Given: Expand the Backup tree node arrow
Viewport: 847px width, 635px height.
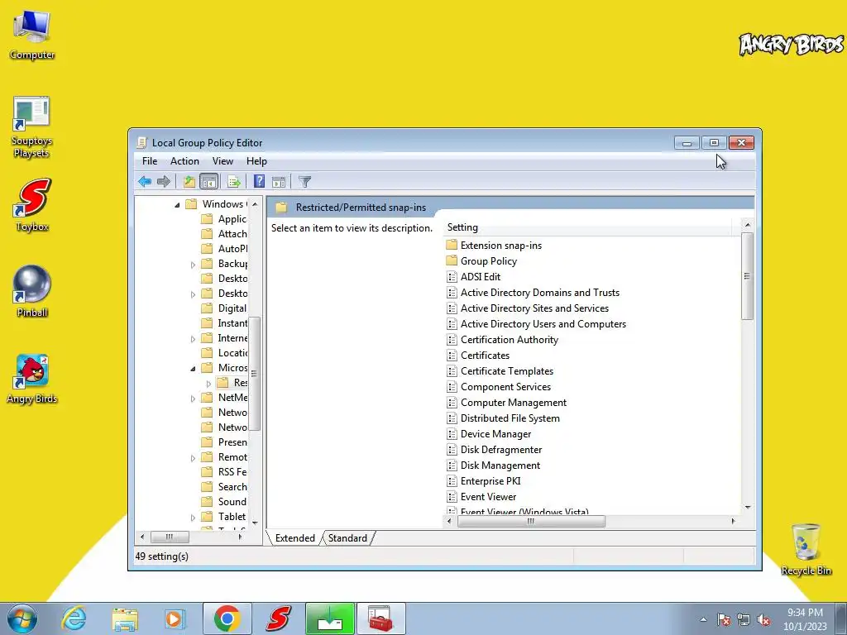Looking at the screenshot, I should (193, 265).
